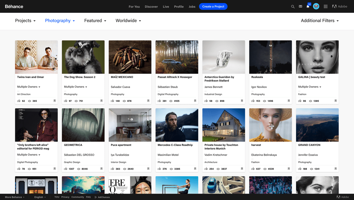Image resolution: width=354 pixels, height=200 pixels.
Task: Click the Behance logo
Action: pos(14,6)
